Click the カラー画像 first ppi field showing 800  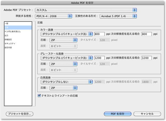[x=100, y=34]
